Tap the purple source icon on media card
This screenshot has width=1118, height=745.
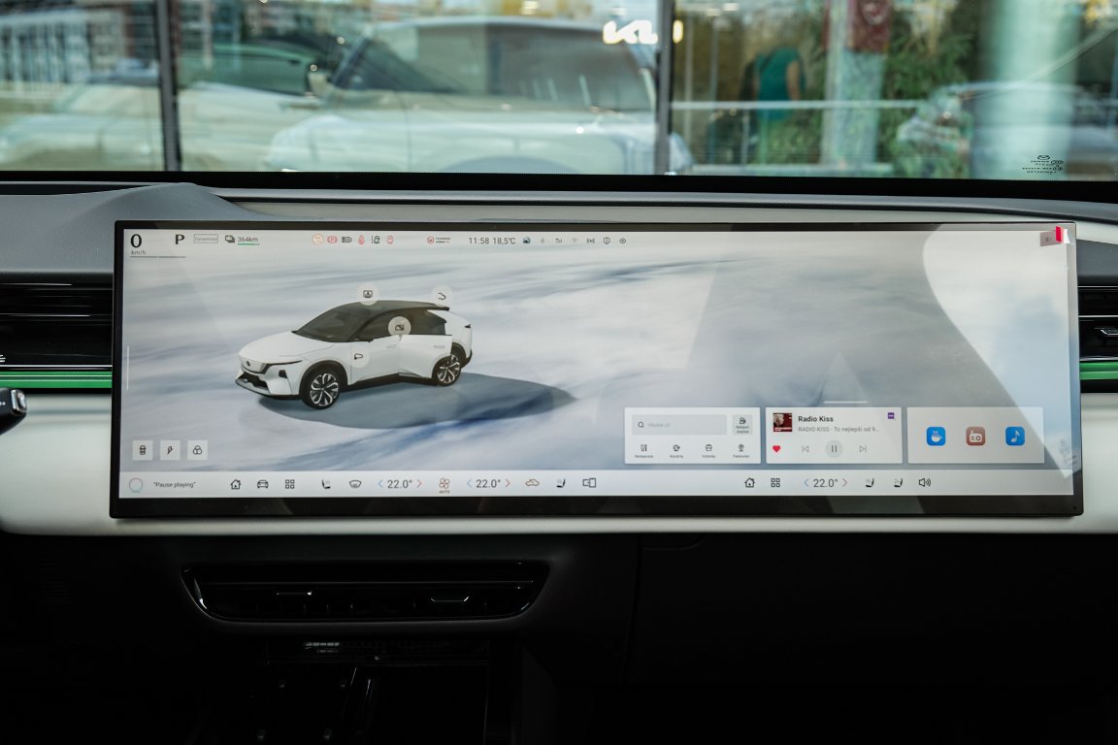(x=891, y=415)
